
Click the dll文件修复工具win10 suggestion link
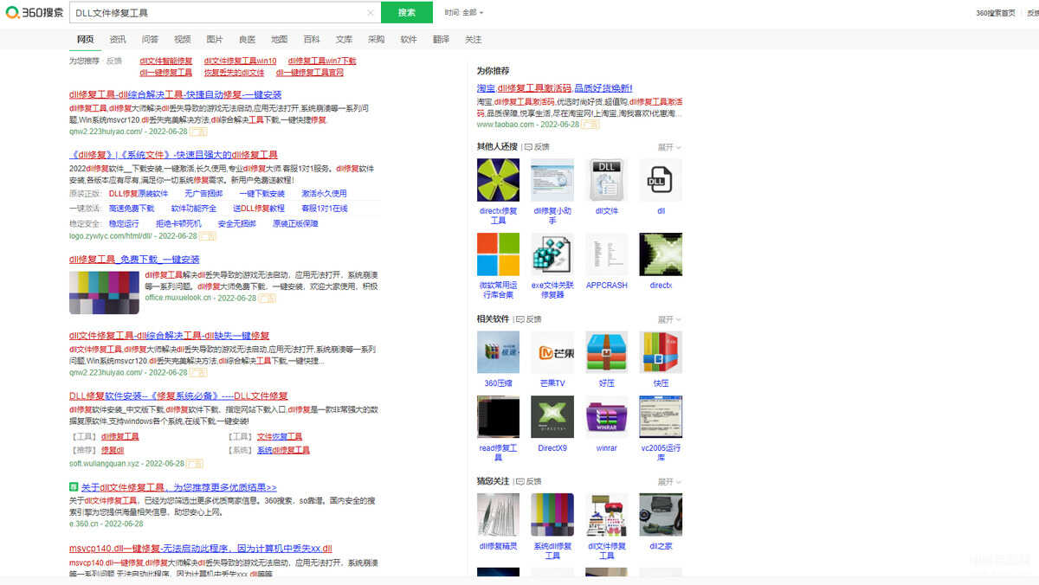point(240,61)
